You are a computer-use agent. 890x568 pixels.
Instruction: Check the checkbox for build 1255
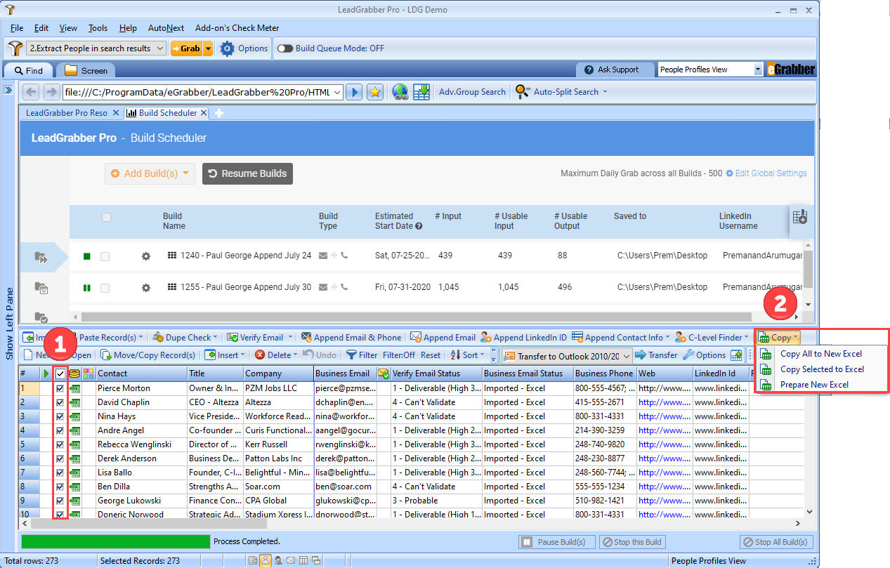pos(105,288)
